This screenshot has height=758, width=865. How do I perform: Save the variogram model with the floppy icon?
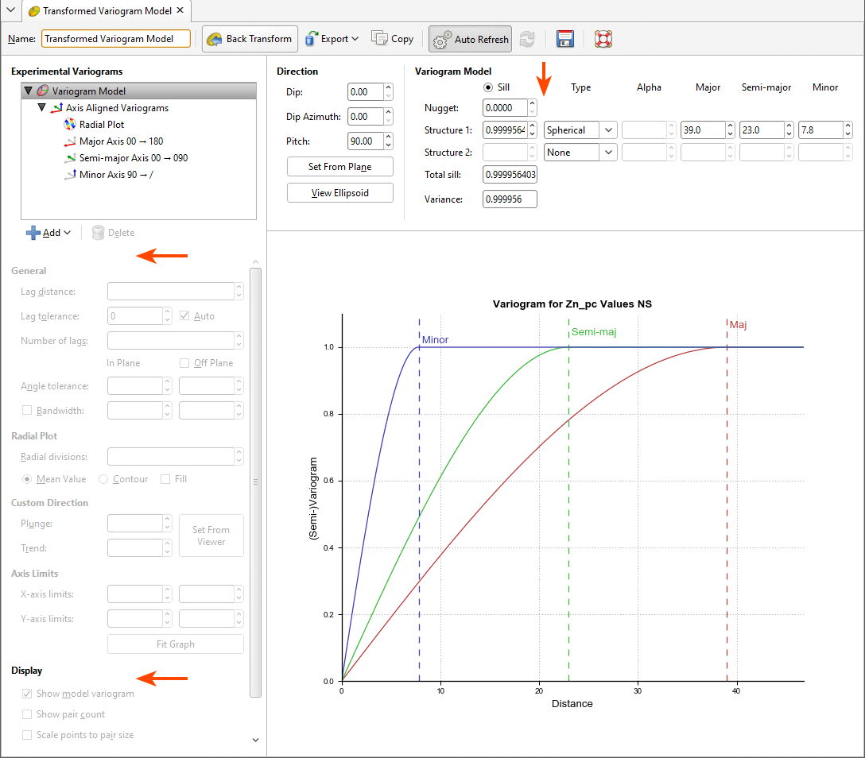(565, 38)
